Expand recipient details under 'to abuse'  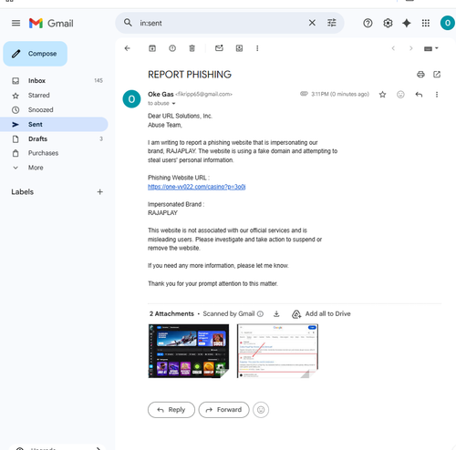coord(173,104)
